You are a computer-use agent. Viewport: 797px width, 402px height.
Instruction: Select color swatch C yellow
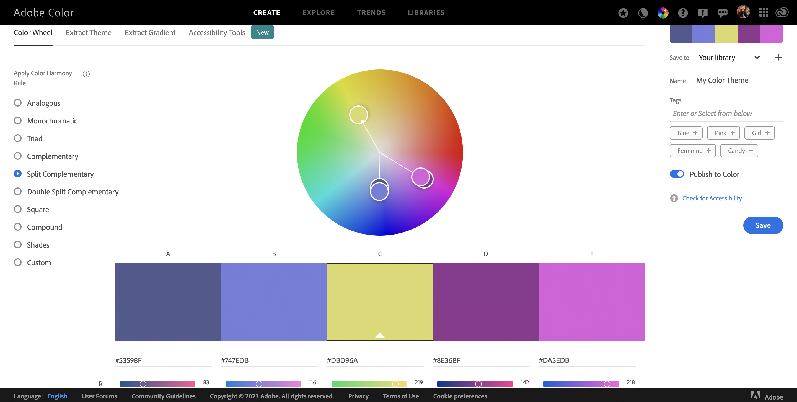pos(380,302)
